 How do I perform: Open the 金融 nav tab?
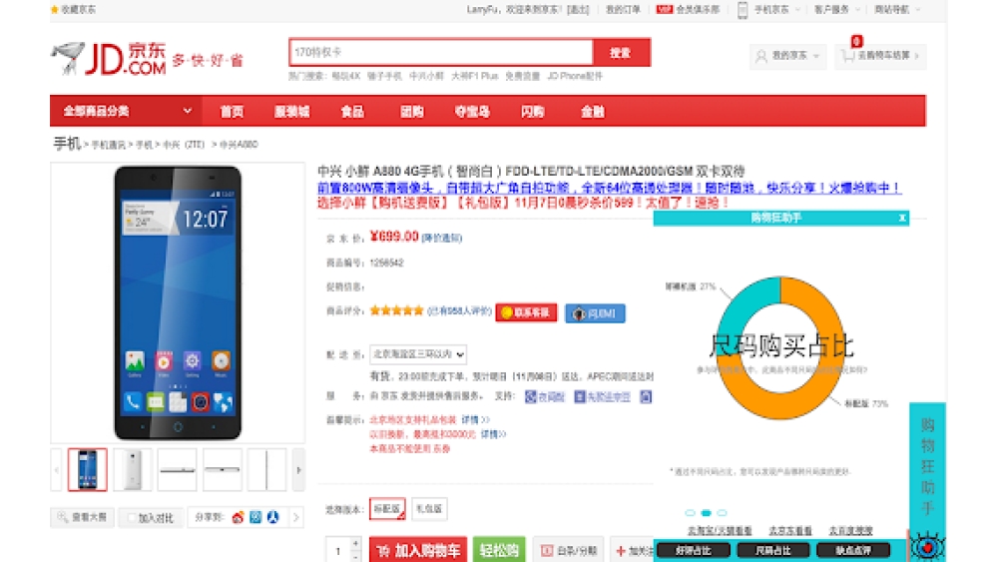tap(592, 112)
